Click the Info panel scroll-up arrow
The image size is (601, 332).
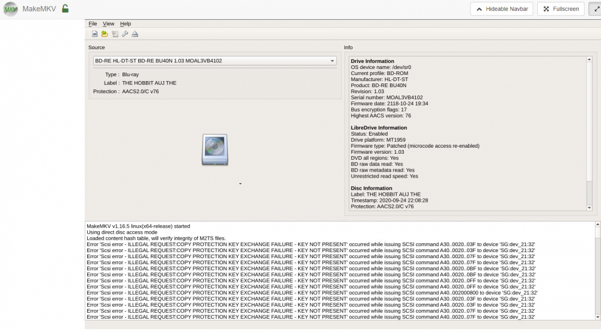[x=590, y=59]
